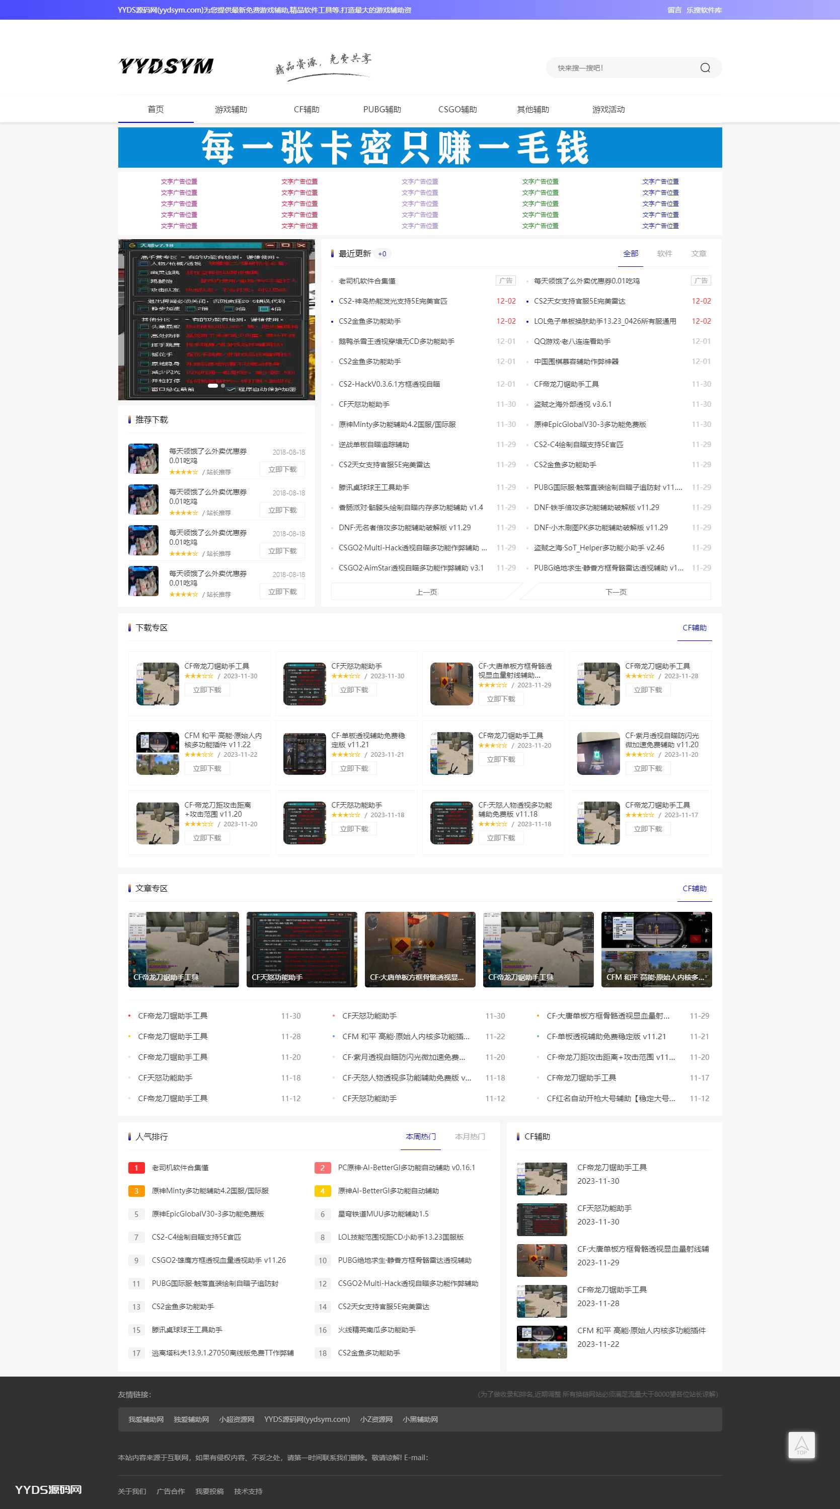840x1509 pixels.
Task: Click the search magnifier icon
Action: point(705,68)
